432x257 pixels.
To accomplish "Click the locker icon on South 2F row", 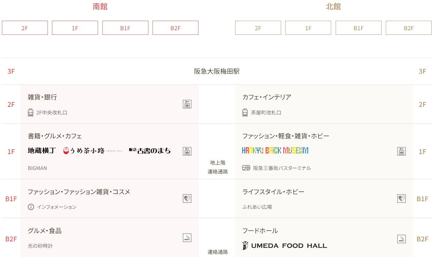I will (187, 104).
